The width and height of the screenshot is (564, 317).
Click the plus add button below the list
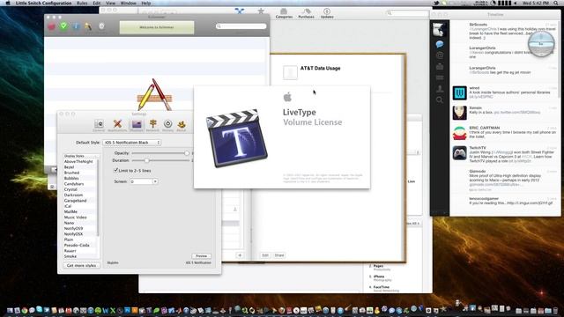pyautogui.click(x=240, y=255)
